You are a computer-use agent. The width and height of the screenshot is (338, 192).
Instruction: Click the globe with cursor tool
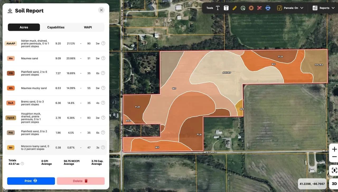tap(243, 8)
